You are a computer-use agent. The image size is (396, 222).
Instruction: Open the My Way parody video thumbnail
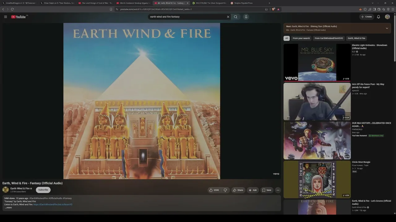[x=317, y=101]
